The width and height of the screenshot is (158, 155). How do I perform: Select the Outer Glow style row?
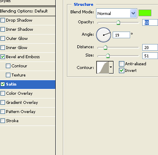click(x=27, y=39)
